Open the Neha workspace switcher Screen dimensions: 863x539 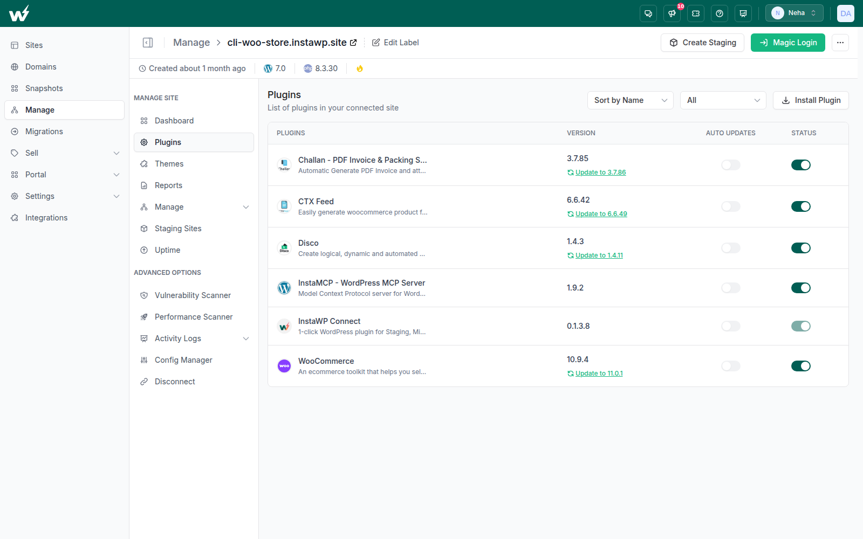(x=794, y=13)
